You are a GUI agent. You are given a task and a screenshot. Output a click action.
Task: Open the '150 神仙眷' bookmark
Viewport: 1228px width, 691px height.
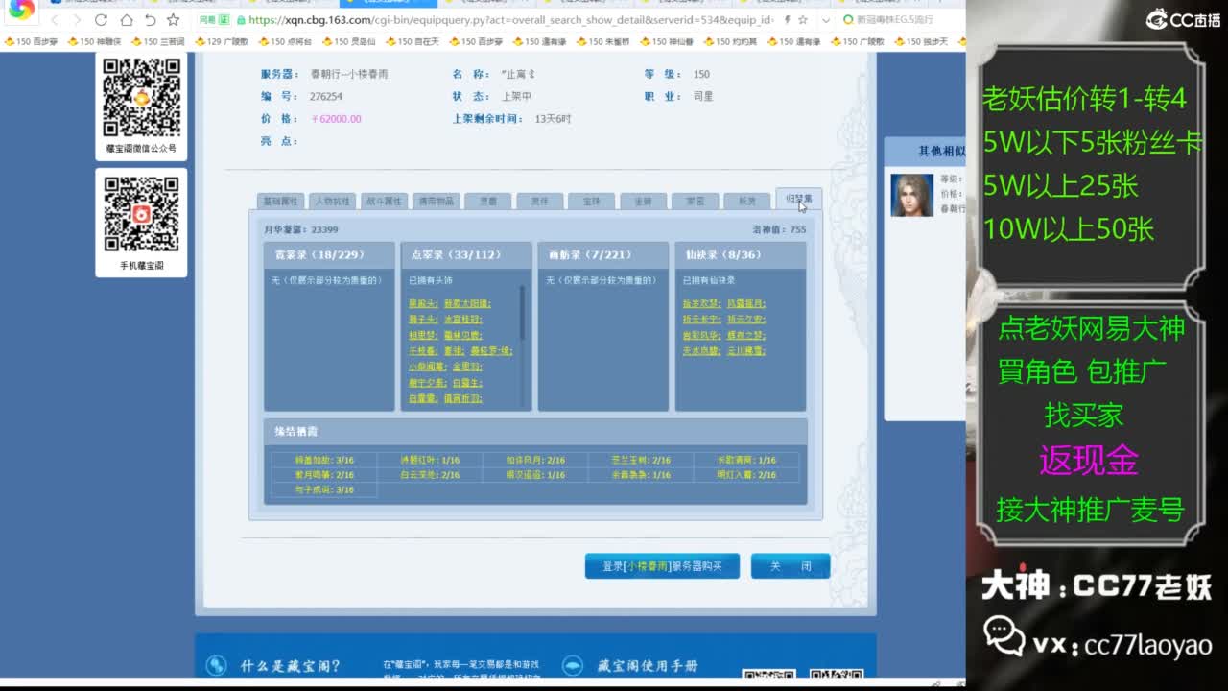[665, 42]
